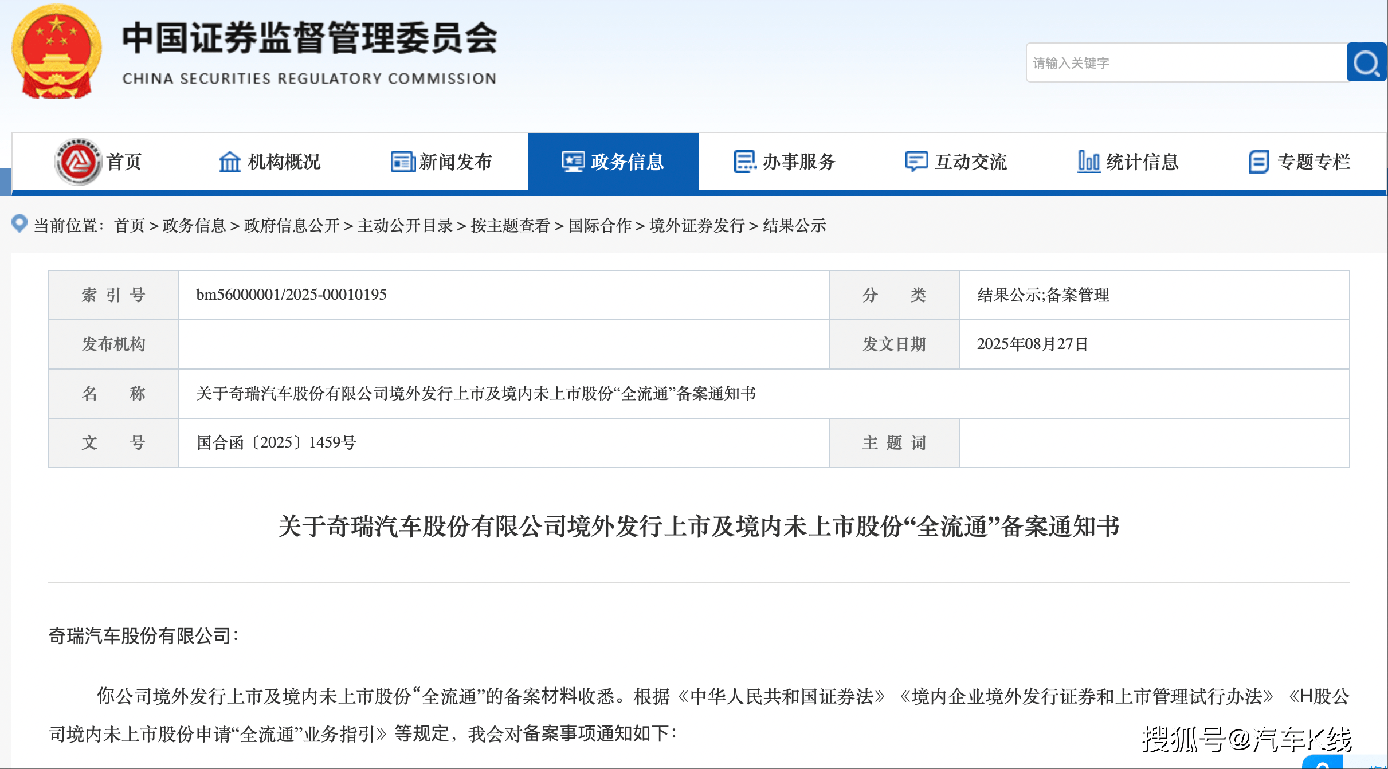Click the 政务信息 monitor icon
The width and height of the screenshot is (1388, 769).
click(x=574, y=162)
